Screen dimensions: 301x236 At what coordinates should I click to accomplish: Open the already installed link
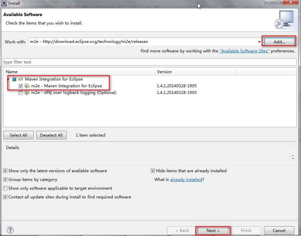coord(186,180)
